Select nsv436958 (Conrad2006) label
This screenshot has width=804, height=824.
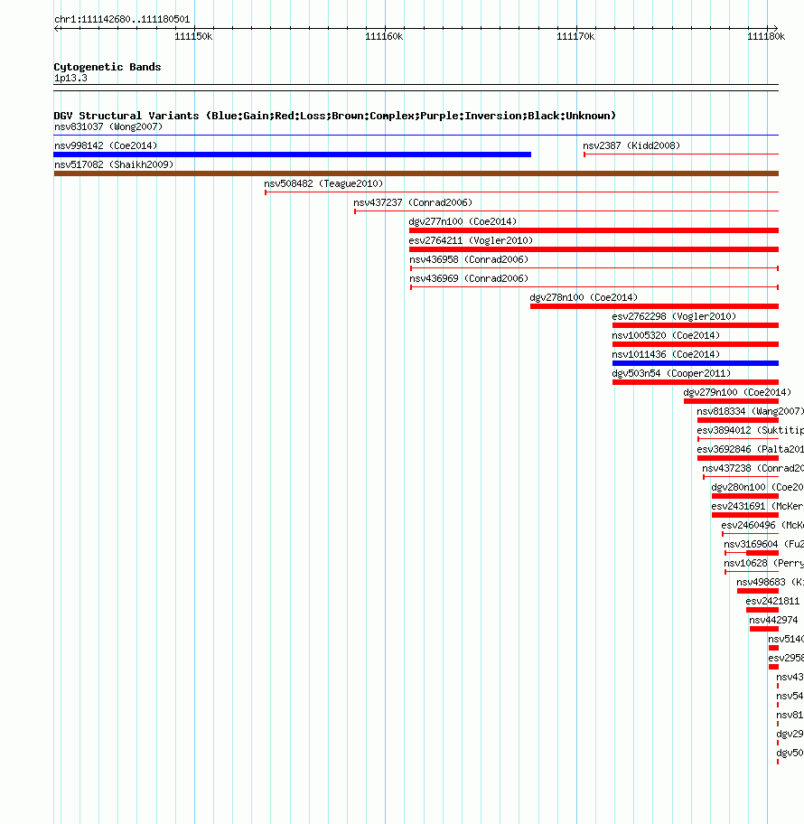pos(469,259)
